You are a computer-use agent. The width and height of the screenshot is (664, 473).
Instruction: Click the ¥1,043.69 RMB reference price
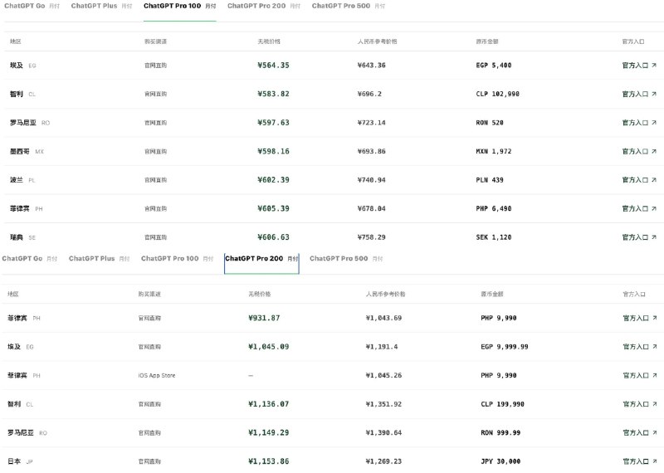(x=383, y=318)
